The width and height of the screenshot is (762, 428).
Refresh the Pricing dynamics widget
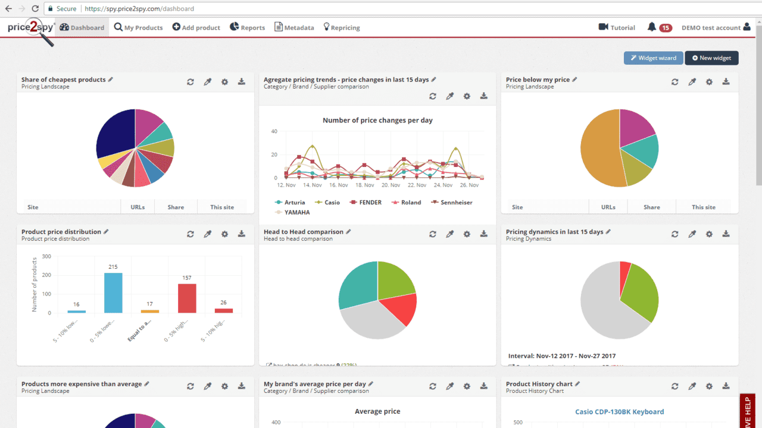[675, 234]
